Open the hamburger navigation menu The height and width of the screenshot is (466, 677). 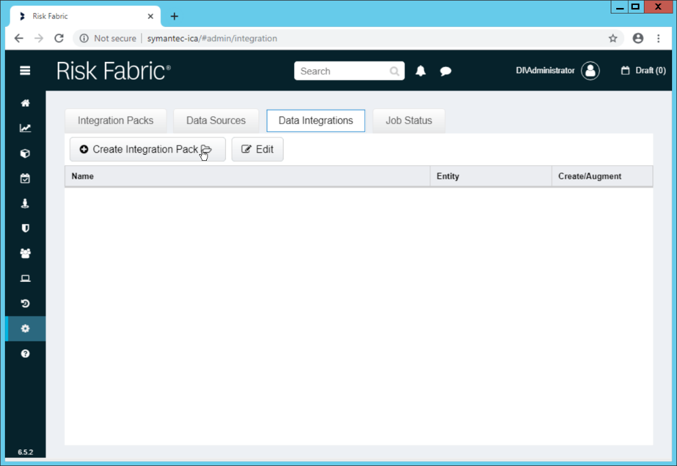click(25, 71)
